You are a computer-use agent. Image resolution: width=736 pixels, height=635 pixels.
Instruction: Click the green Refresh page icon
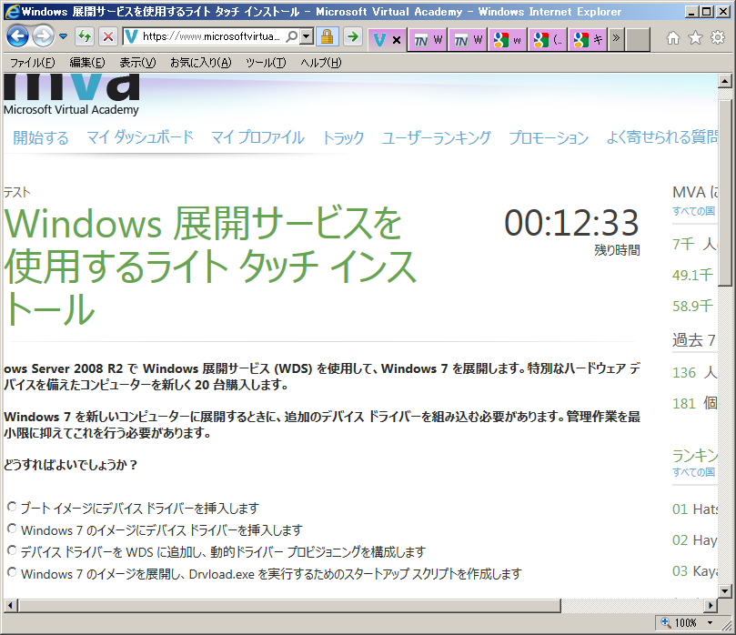click(85, 37)
